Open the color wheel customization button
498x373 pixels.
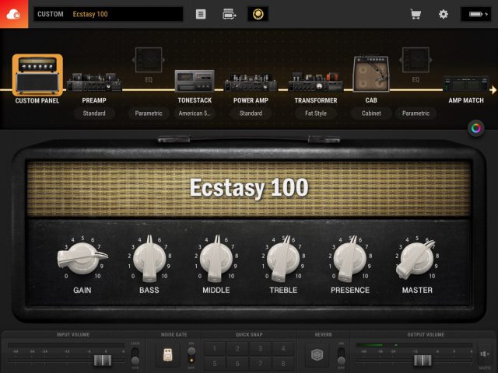point(475,128)
